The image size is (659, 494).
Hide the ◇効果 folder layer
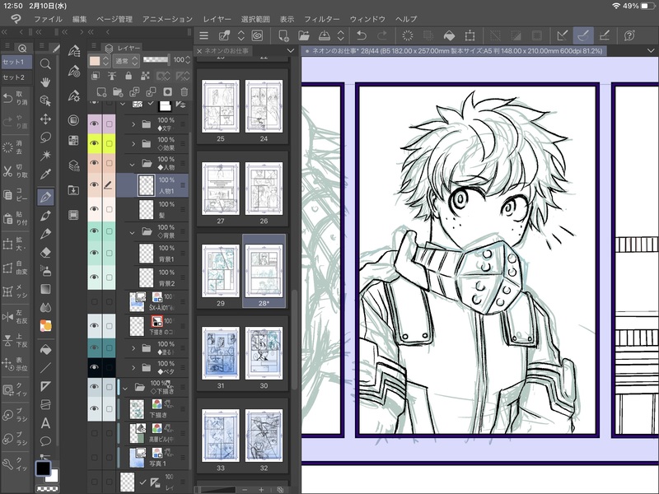click(94, 143)
